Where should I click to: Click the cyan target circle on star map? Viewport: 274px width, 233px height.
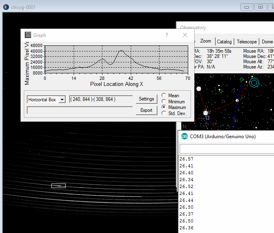tap(254, 83)
